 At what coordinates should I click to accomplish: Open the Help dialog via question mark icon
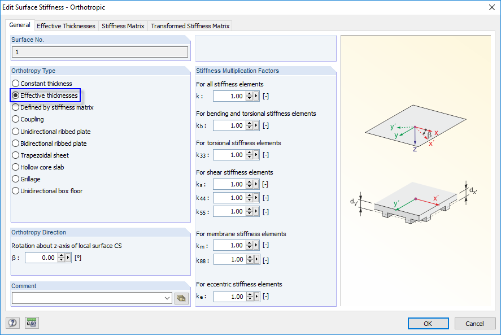[x=12, y=323]
